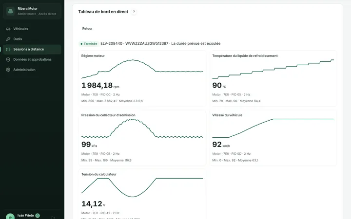The height and width of the screenshot is (219, 351).
Task: Click the 1 984,18 rpm value
Action: click(100, 85)
